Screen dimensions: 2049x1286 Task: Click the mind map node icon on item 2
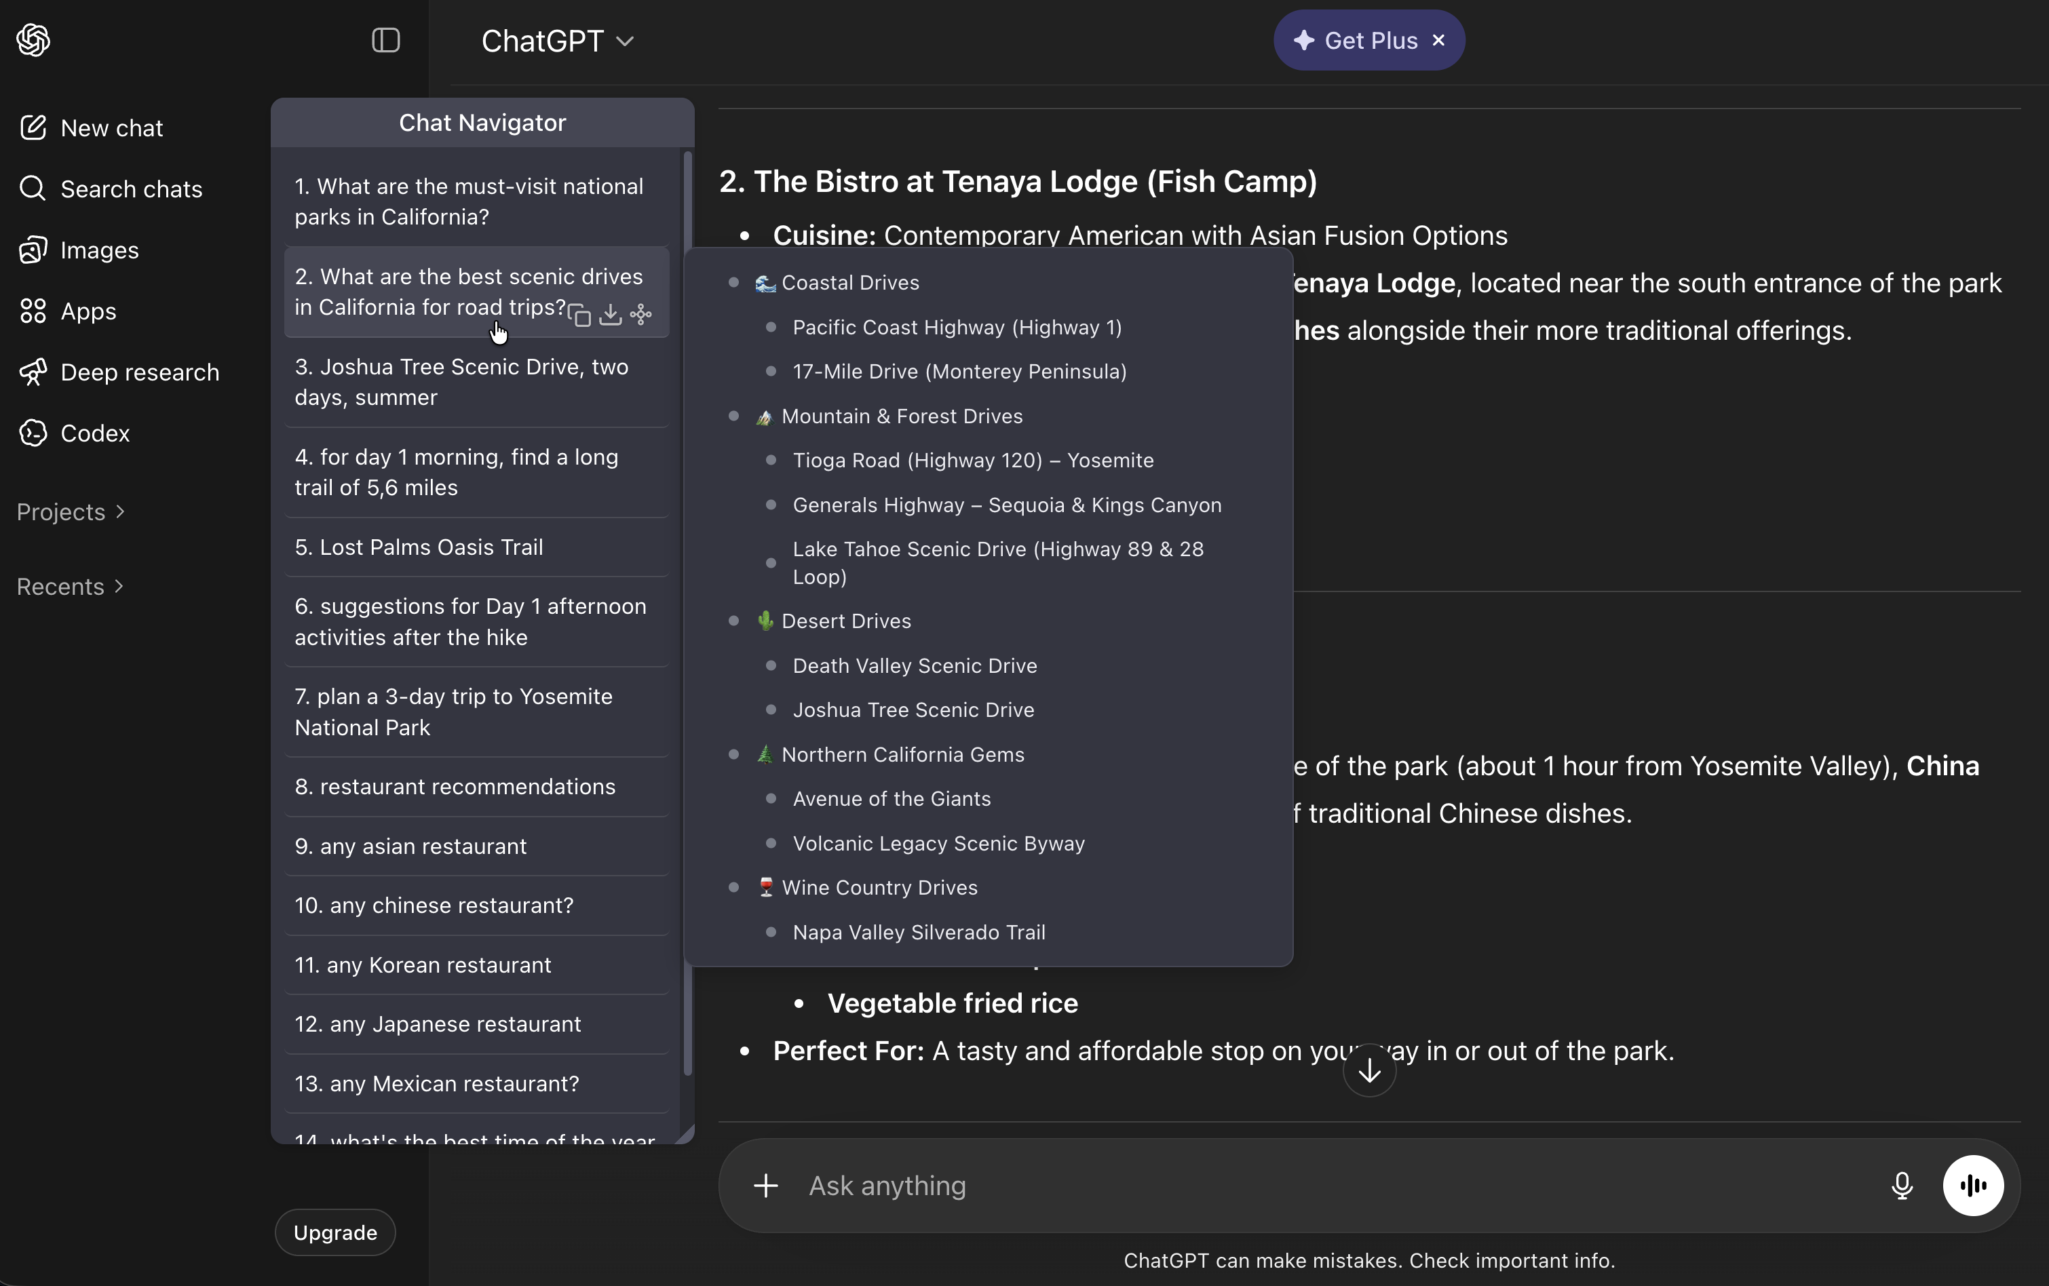641,315
